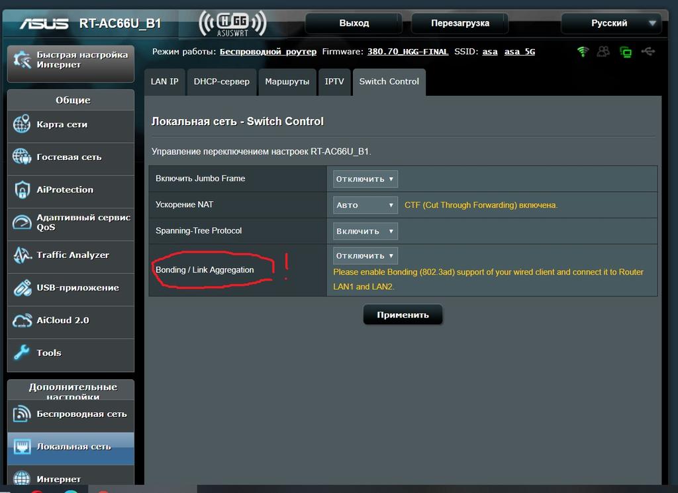
Task: Click the USB status icon in header
Action: (648, 52)
